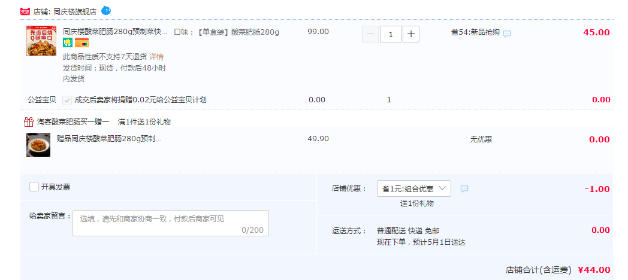
Task: Click the 省54:新品抢购 discount text
Action: pos(475,32)
